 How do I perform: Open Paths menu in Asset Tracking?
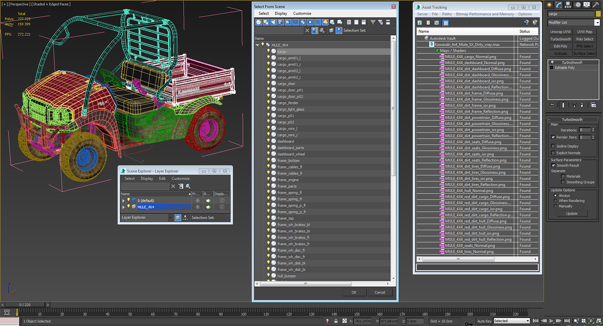coord(447,14)
